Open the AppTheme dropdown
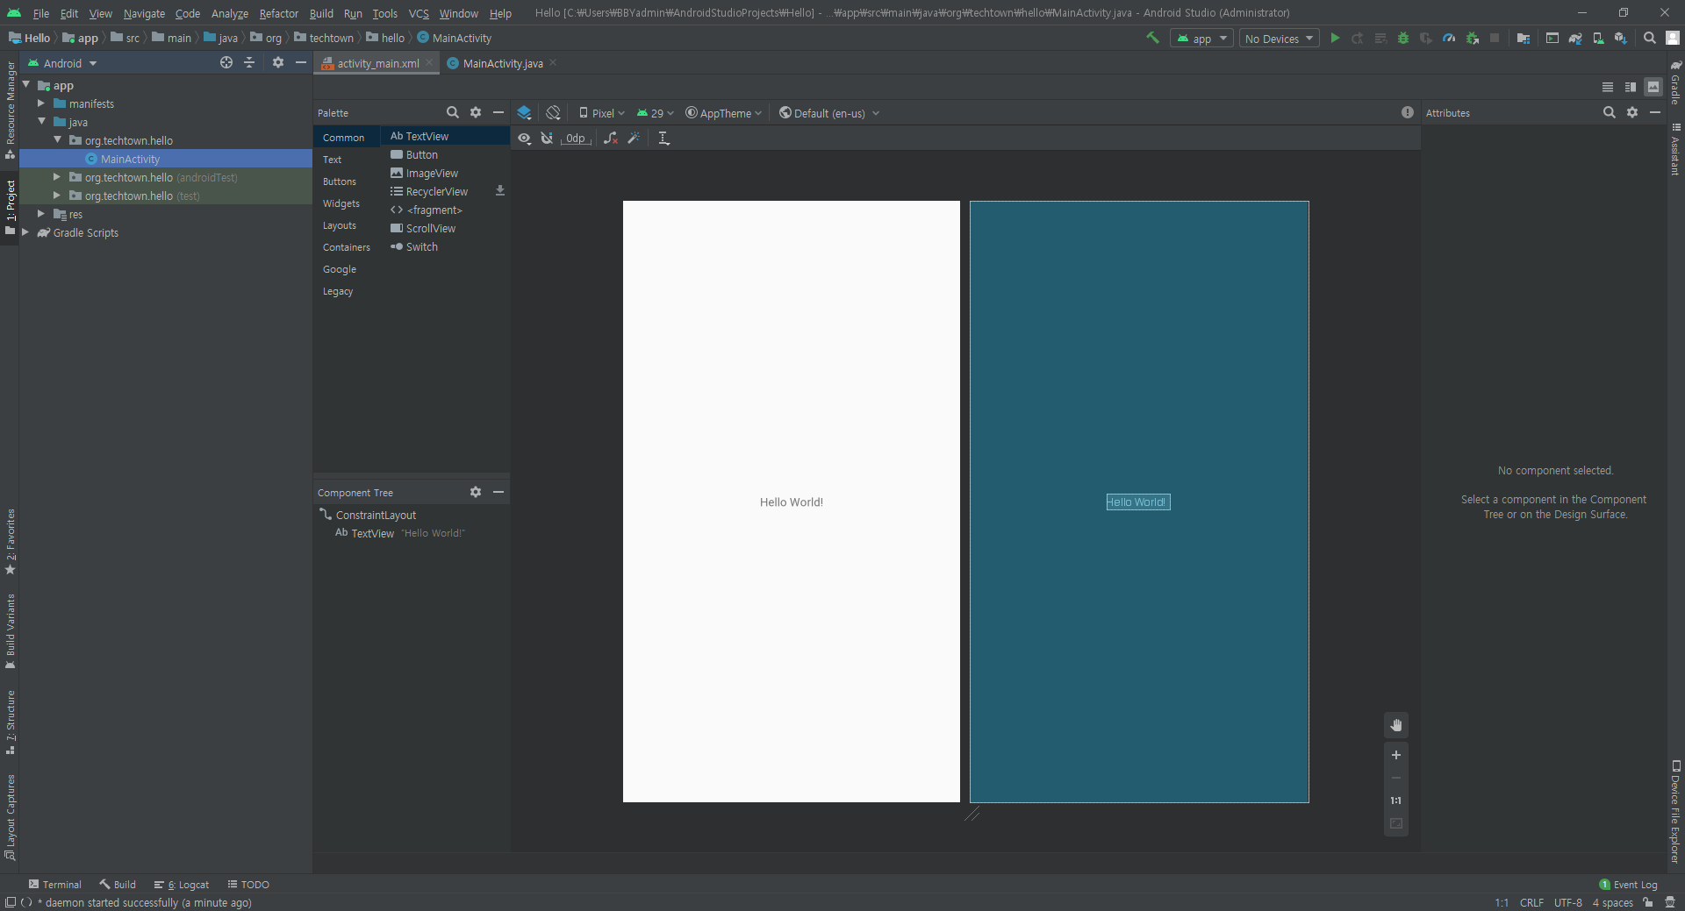The height and width of the screenshot is (911, 1685). pyautogui.click(x=724, y=113)
